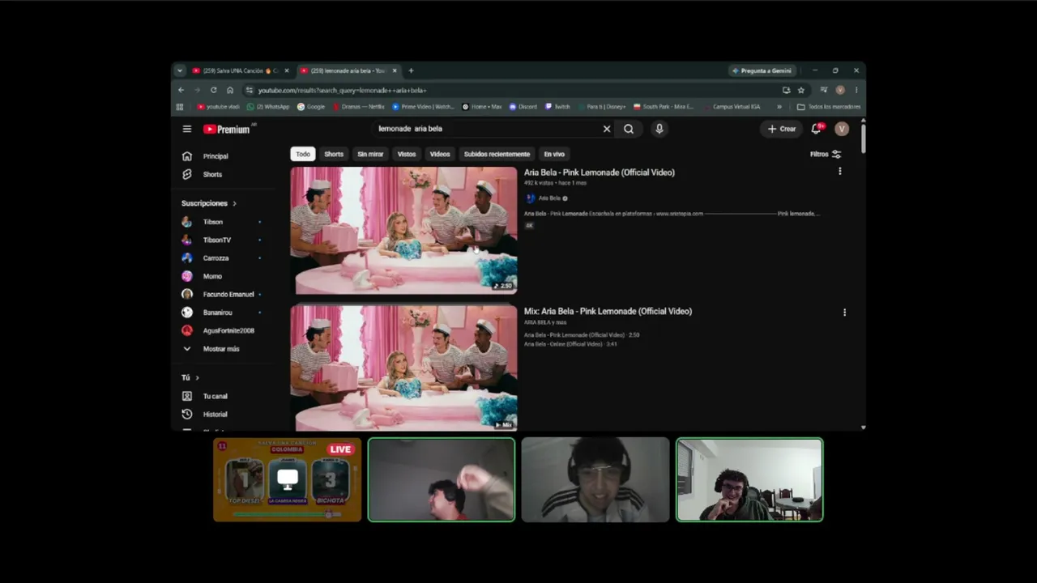Viewport: 1037px width, 583px height.
Task: Bookmark this page with the star
Action: 801,90
